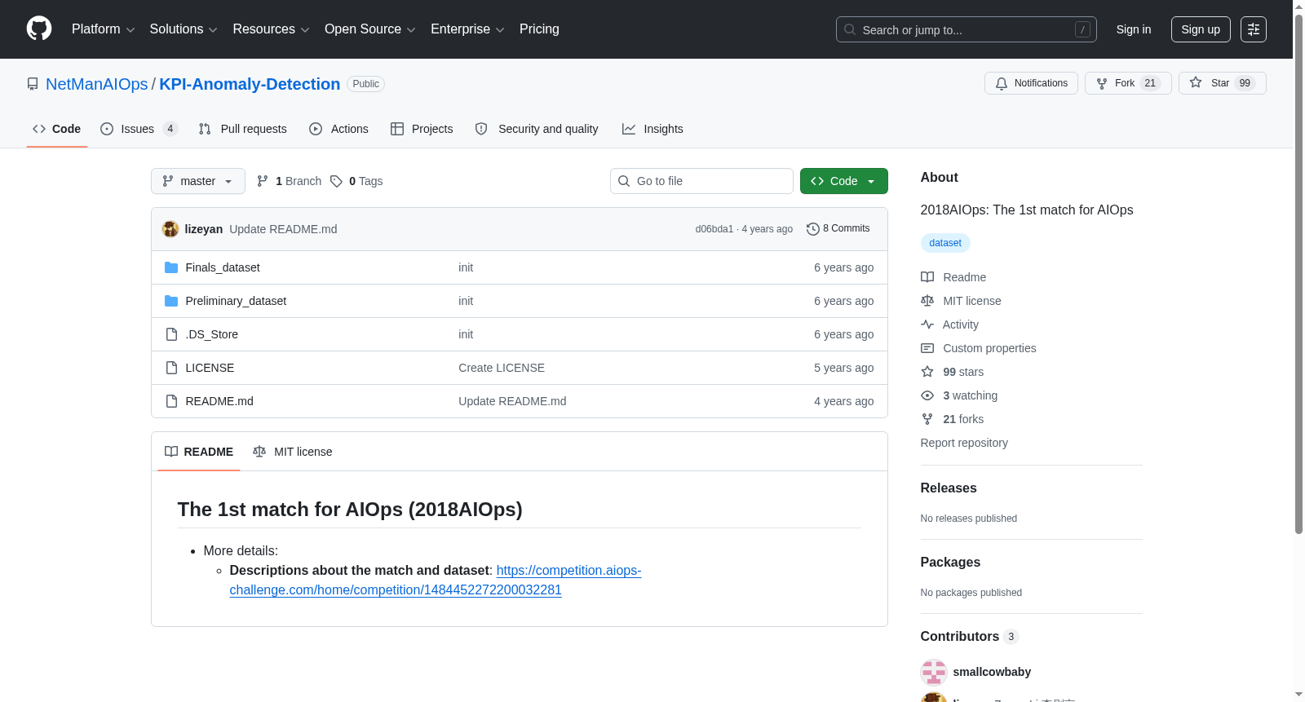The height and width of the screenshot is (702, 1305).
Task: Go to GitHub homepage via Octocat logo
Action: 39,29
